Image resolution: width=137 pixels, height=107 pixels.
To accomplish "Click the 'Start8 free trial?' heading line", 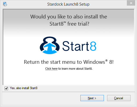I will click(x=69, y=24).
